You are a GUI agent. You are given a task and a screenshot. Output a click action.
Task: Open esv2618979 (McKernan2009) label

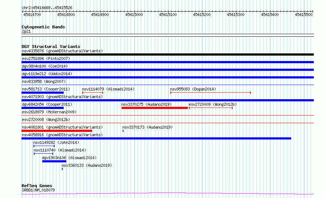point(49,112)
